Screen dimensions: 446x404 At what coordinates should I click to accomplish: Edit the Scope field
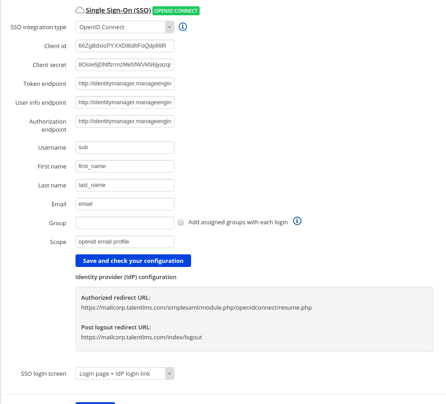pyautogui.click(x=125, y=242)
